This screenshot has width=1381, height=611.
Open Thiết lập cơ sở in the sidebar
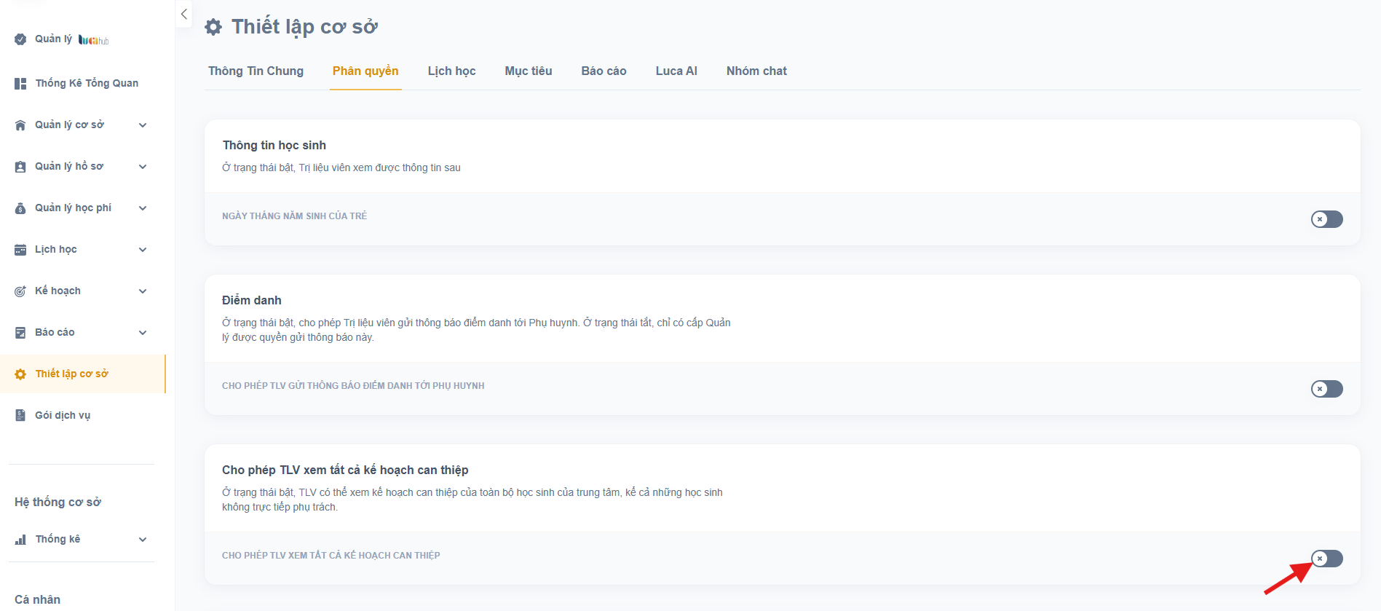(71, 374)
